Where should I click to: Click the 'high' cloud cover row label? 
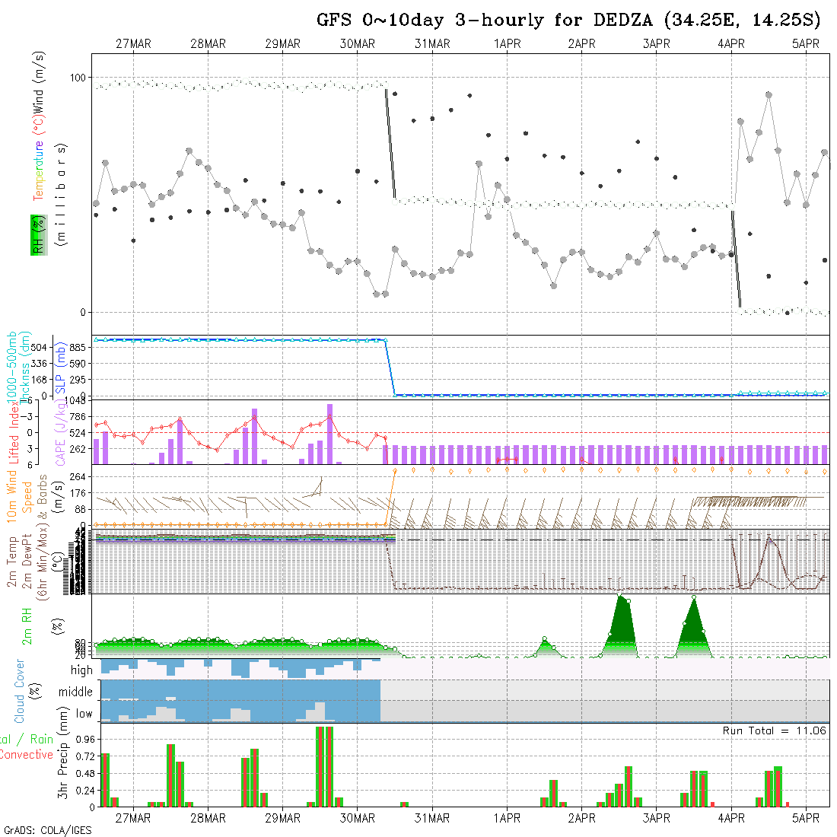pos(81,670)
